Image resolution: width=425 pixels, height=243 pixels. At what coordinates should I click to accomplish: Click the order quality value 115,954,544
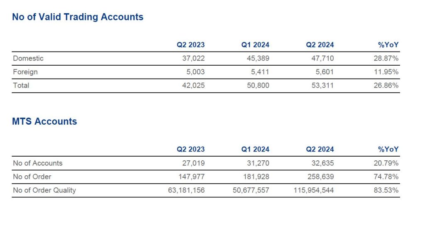(x=314, y=191)
